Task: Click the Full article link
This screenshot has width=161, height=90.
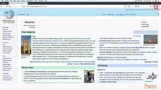Action: coord(64,59)
